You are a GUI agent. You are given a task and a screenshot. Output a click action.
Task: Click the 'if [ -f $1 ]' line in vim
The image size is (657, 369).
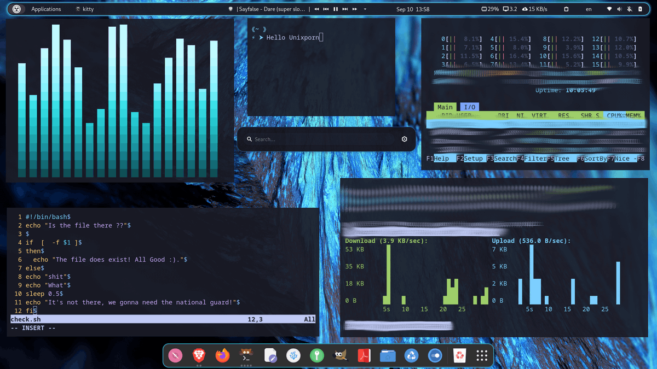(x=54, y=243)
